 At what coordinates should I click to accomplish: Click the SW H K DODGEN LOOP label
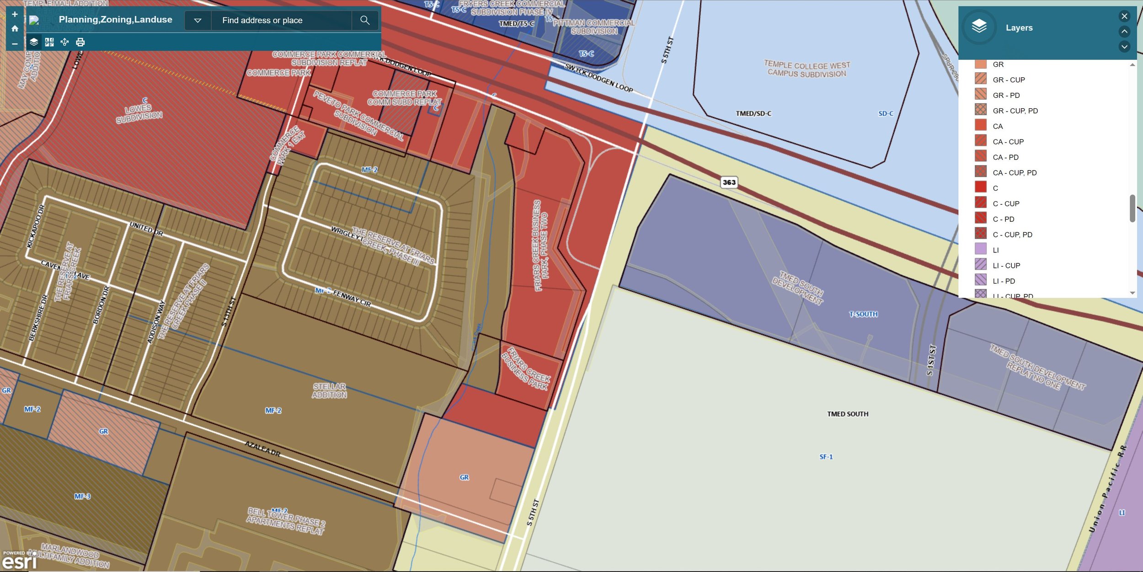599,78
